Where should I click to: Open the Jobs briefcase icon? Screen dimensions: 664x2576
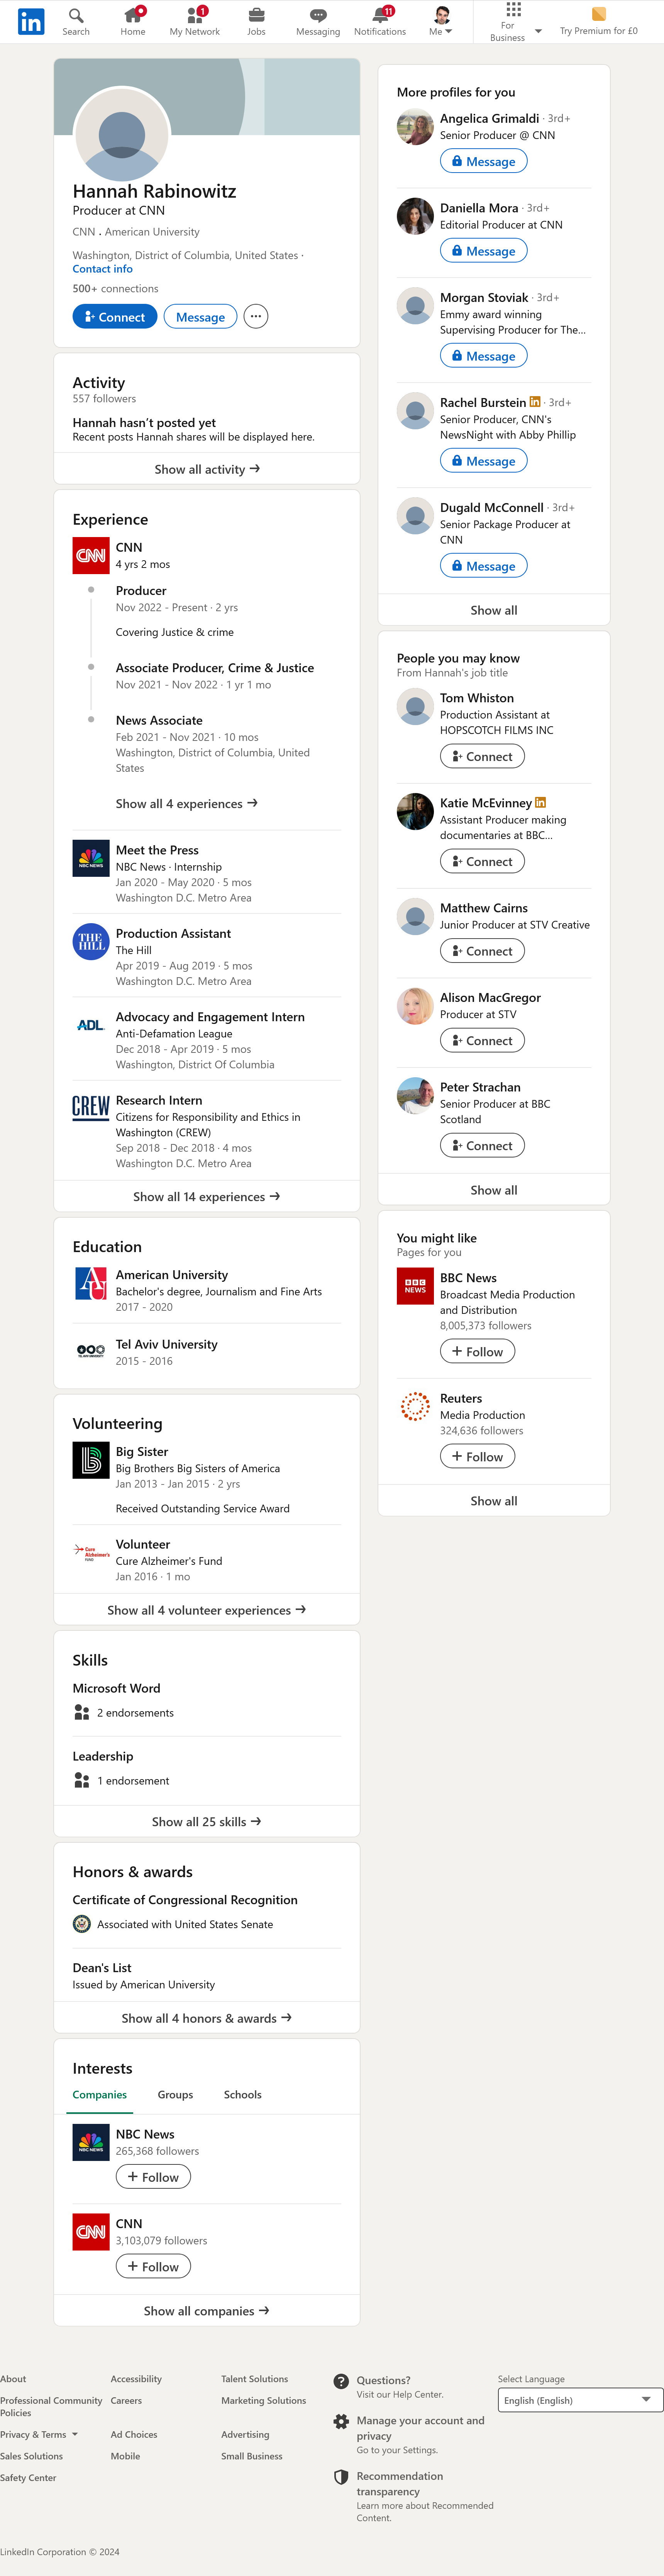click(x=256, y=15)
